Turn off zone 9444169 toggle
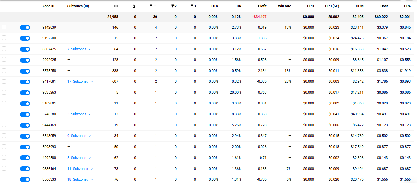The height and width of the screenshot is (183, 417). click(x=25, y=125)
